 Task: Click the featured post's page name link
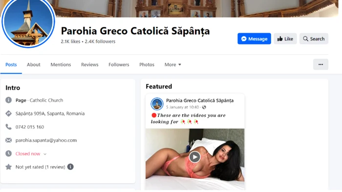coord(200,101)
